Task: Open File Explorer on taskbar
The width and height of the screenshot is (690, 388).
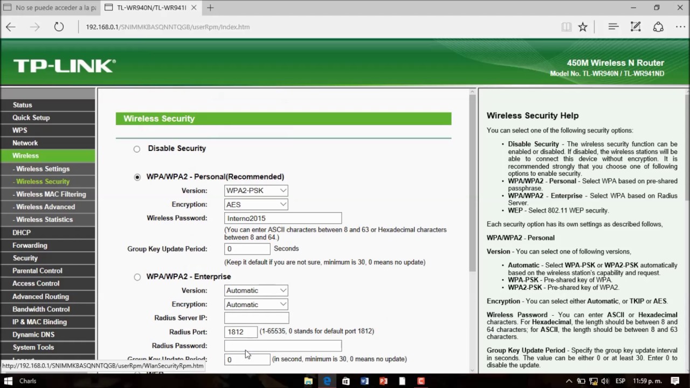Action: click(x=308, y=381)
